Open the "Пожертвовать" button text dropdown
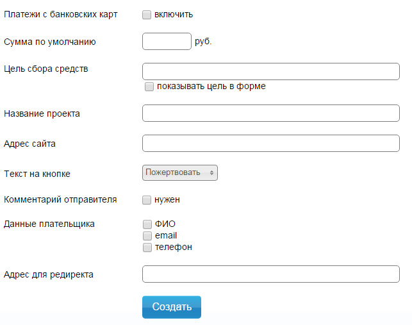This screenshot has width=412, height=325. pyautogui.click(x=180, y=172)
